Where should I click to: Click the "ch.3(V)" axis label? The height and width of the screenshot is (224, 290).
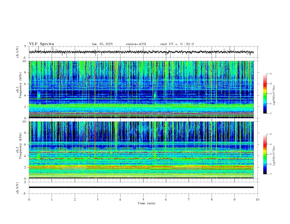pyautogui.click(x=18, y=188)
